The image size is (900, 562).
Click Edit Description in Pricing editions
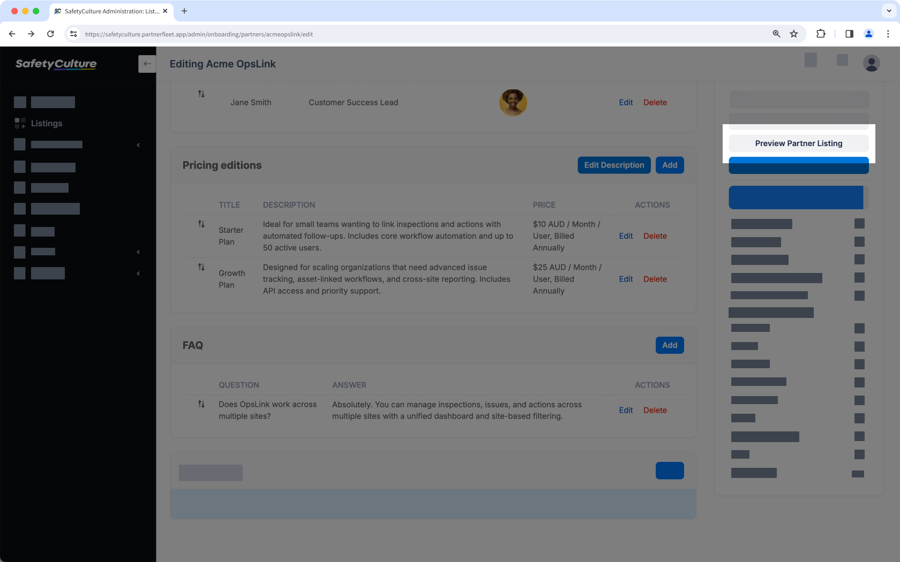[614, 165]
